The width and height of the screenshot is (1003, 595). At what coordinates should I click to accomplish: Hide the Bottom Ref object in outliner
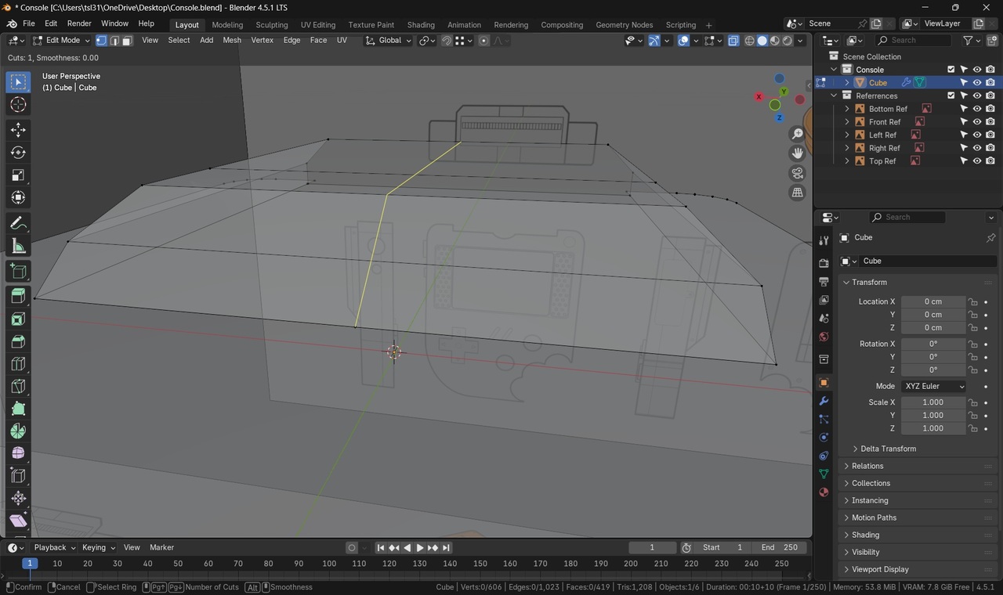977,109
